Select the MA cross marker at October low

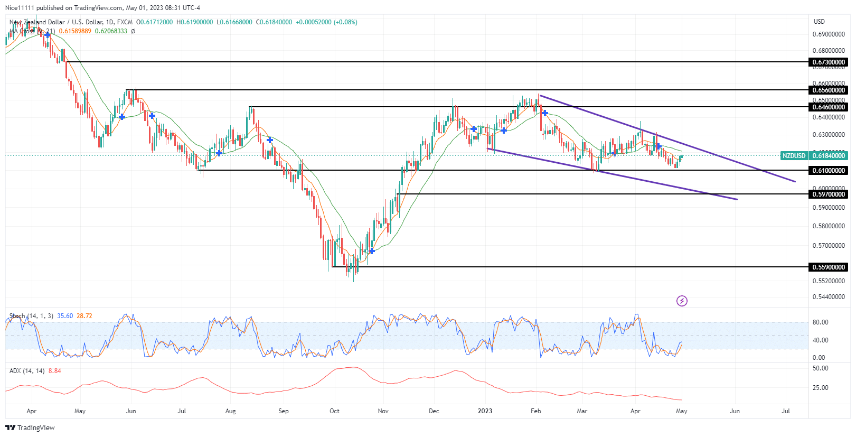[372, 251]
